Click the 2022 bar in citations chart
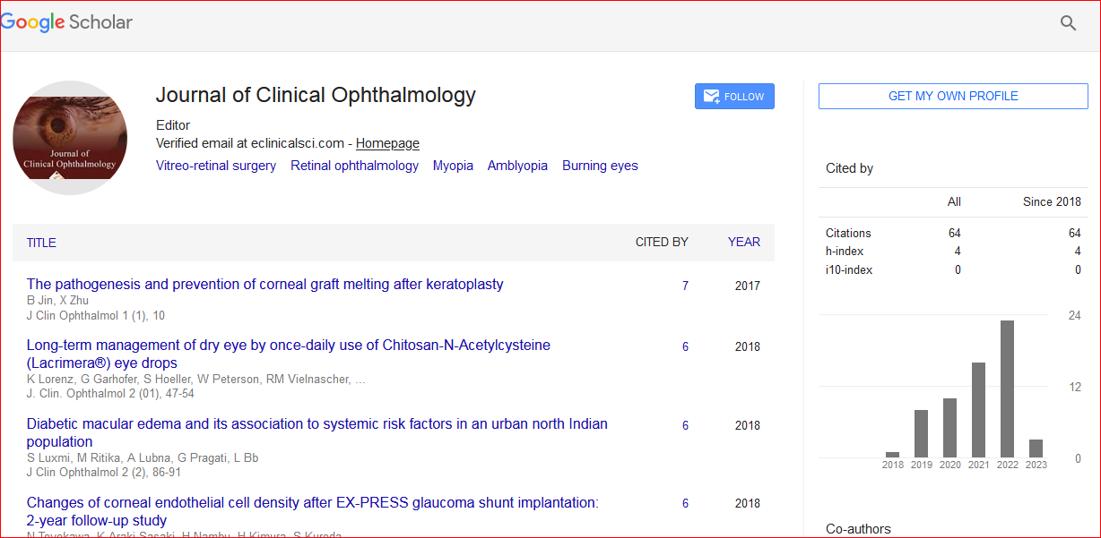Screen dimensions: 1101x538 point(1007,389)
